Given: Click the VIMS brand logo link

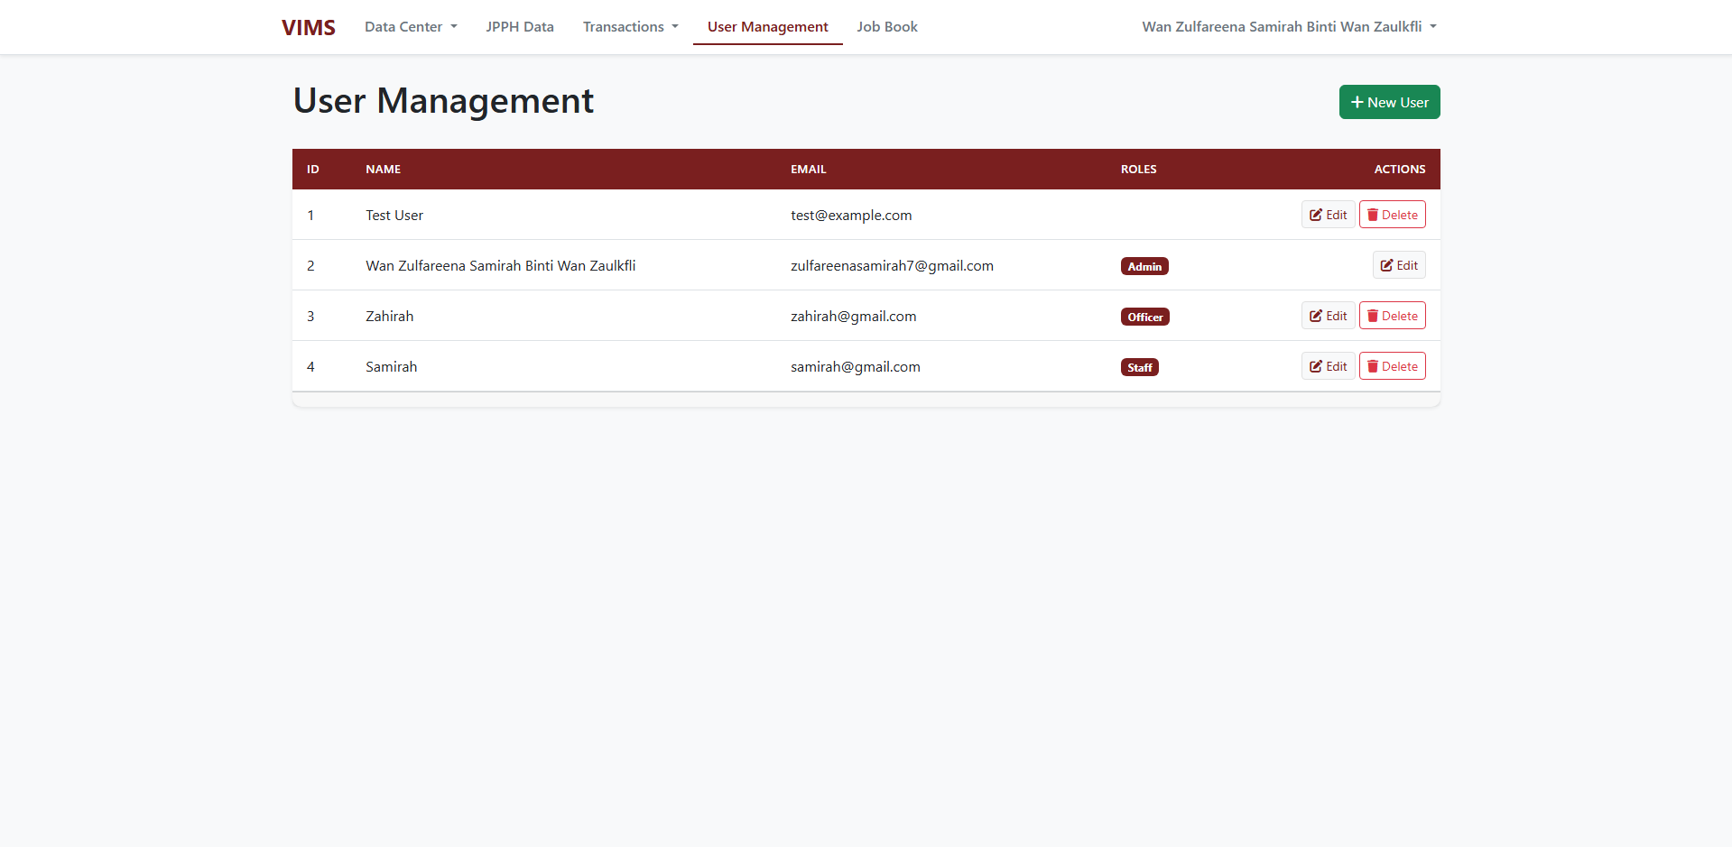Looking at the screenshot, I should (x=309, y=28).
